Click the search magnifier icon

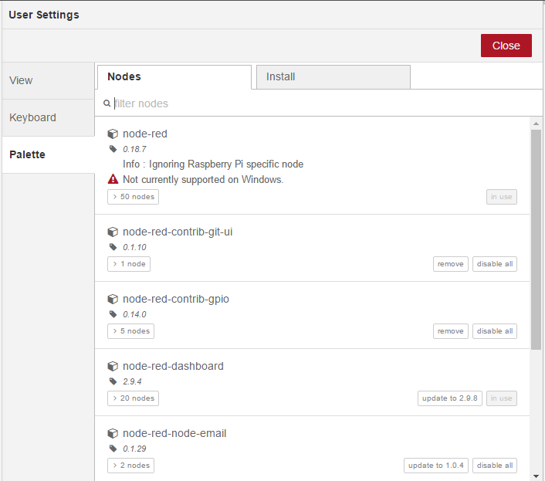pos(107,103)
